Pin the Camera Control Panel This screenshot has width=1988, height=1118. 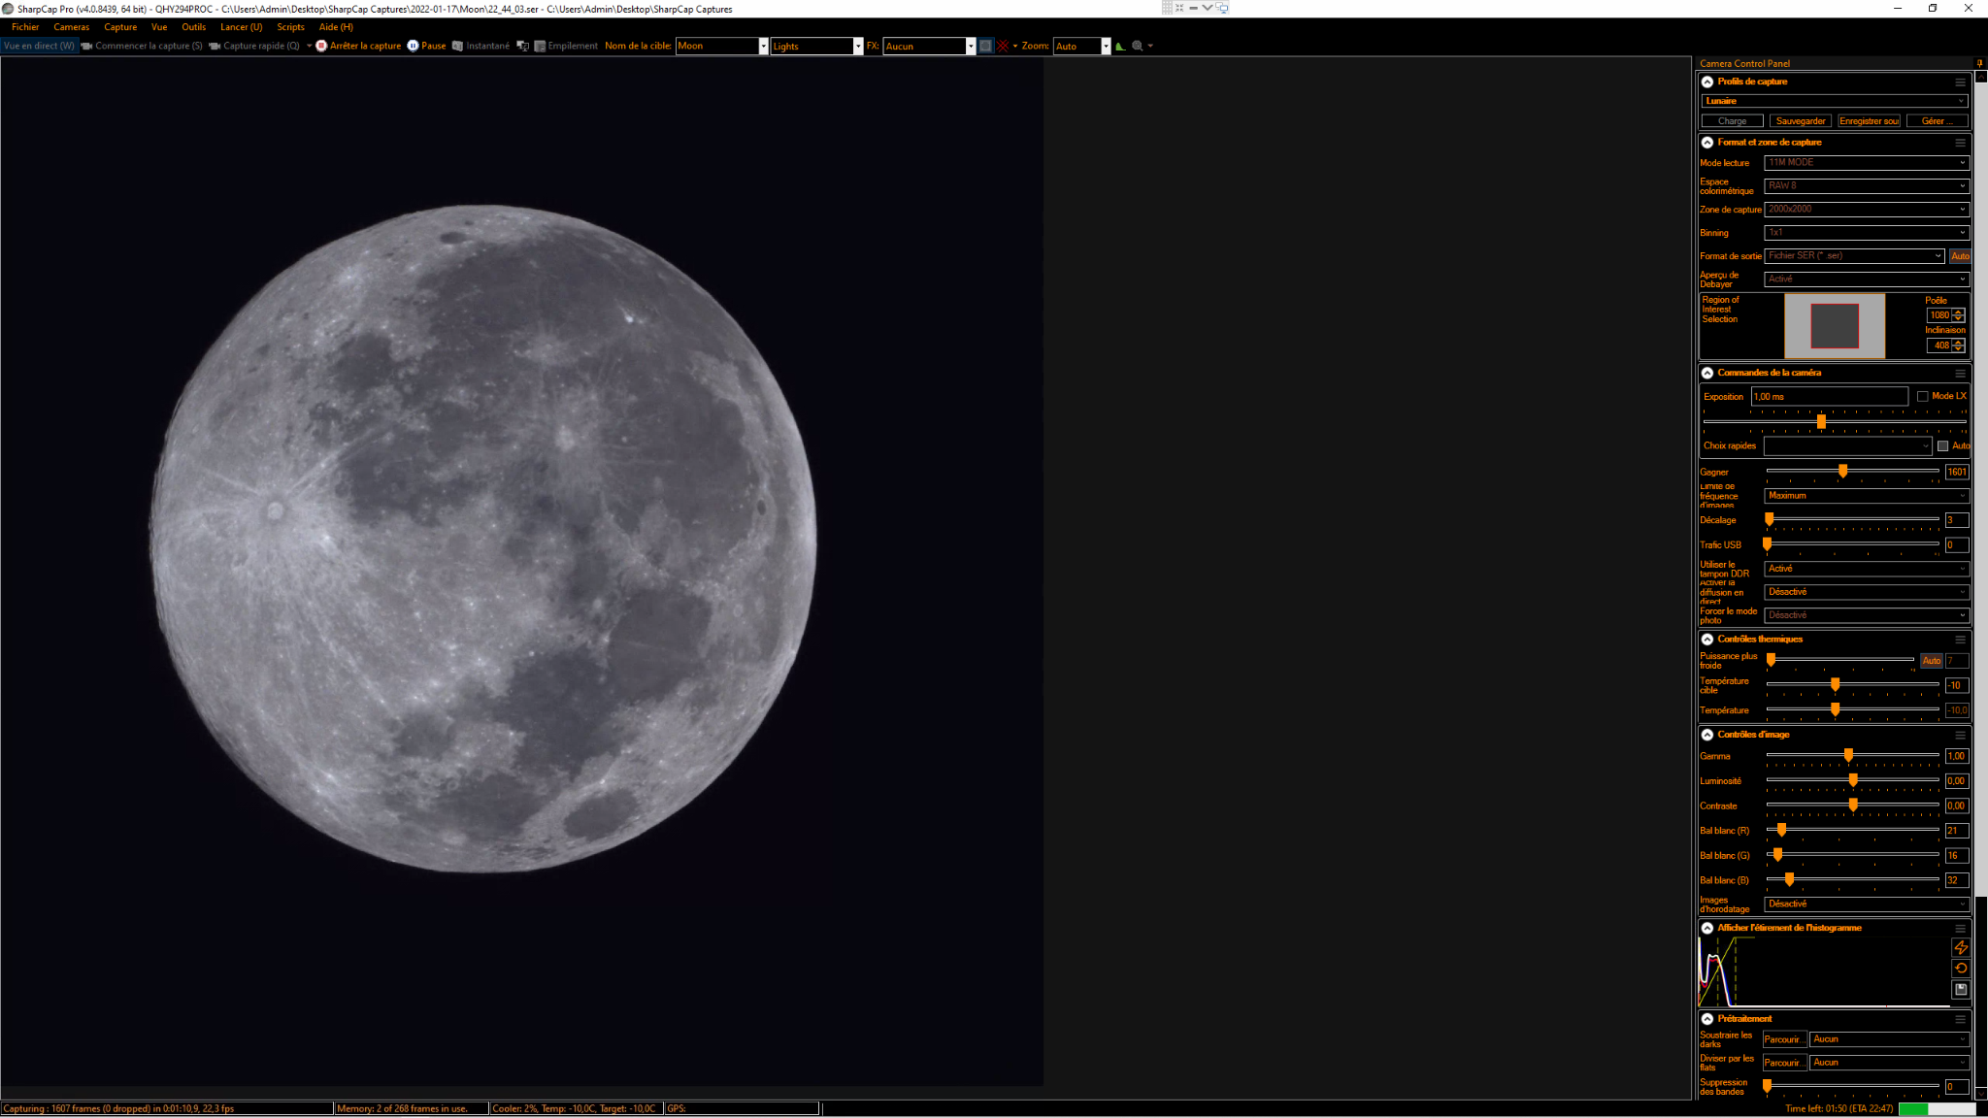coord(1980,63)
